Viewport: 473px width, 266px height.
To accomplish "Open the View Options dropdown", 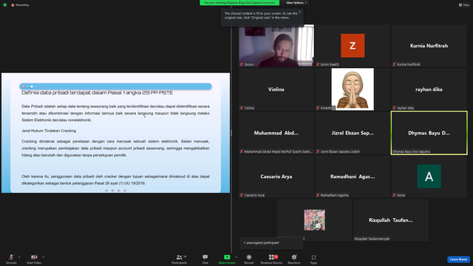I will pos(296,3).
